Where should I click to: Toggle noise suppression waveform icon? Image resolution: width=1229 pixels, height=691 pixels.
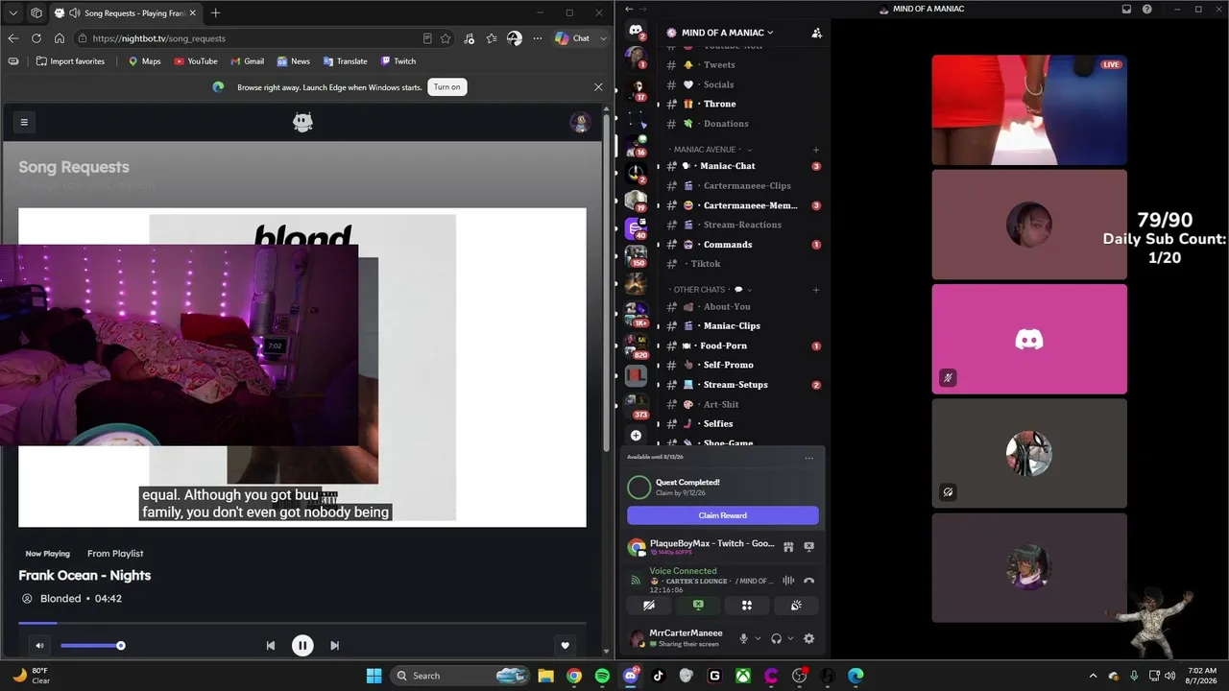click(x=788, y=581)
